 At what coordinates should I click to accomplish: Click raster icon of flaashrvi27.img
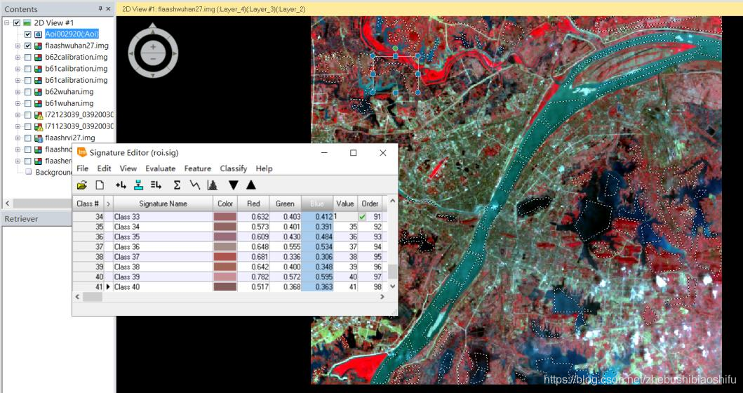pyautogui.click(x=39, y=138)
